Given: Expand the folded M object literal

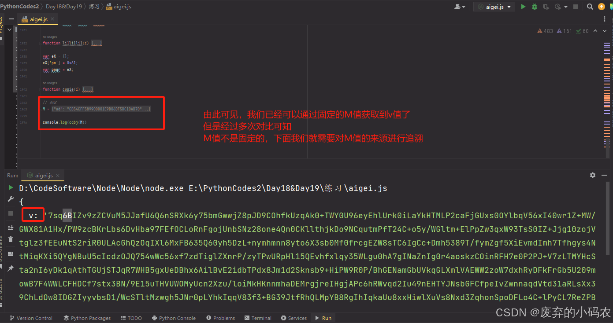Looking at the screenshot, I should coord(101,109).
